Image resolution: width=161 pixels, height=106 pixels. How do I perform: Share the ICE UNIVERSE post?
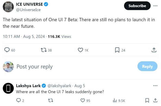(154, 50)
